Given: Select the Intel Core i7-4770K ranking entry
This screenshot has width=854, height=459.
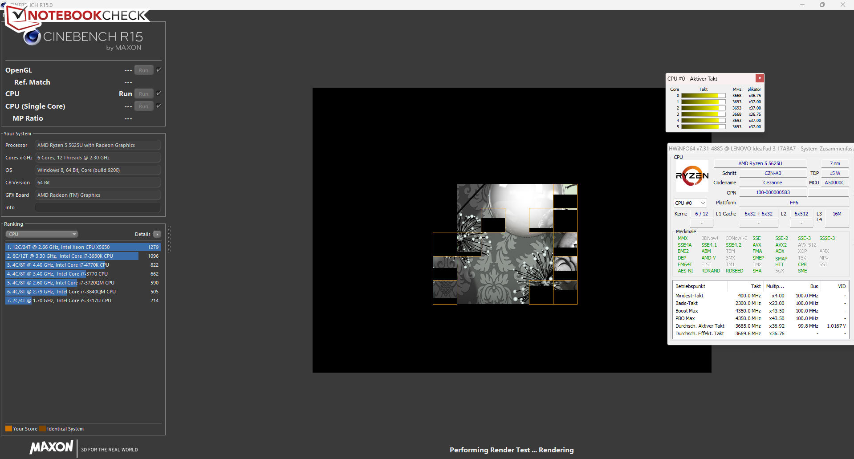Looking at the screenshot, I should [x=83, y=265].
